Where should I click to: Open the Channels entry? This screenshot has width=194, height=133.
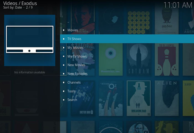pyautogui.click(x=127, y=82)
